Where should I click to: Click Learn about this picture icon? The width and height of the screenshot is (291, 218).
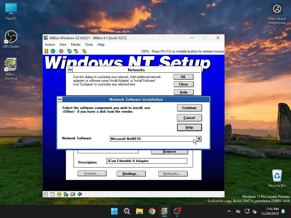[277, 14]
